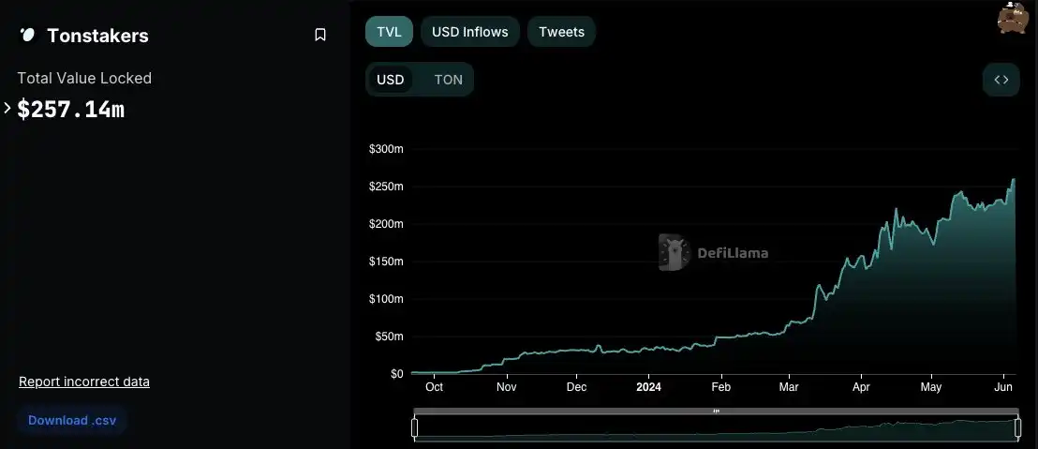
Task: Expand the Total Value Locked breakdown chevron
Action: (7, 109)
